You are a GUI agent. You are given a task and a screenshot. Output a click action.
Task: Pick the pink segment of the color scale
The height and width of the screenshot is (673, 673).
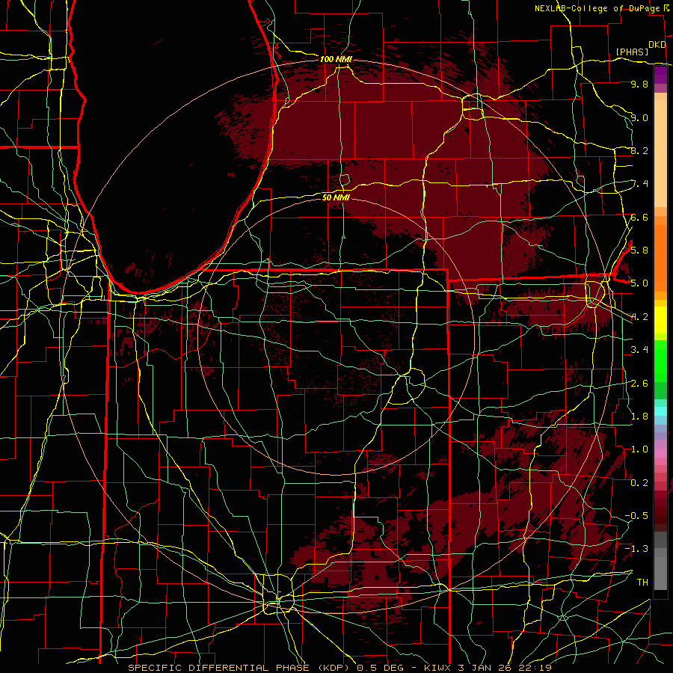point(660,453)
